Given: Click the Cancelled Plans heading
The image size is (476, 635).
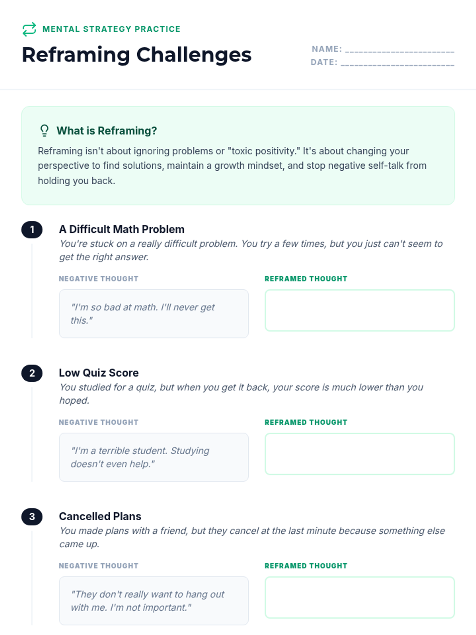Looking at the screenshot, I should click(x=100, y=516).
